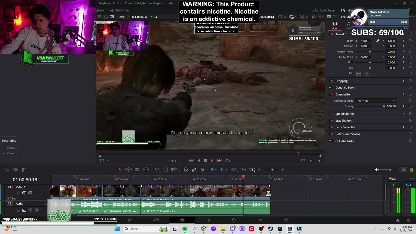Open the viewer zoom 28% dropdown
This screenshot has width=416, height=234.
124,17
